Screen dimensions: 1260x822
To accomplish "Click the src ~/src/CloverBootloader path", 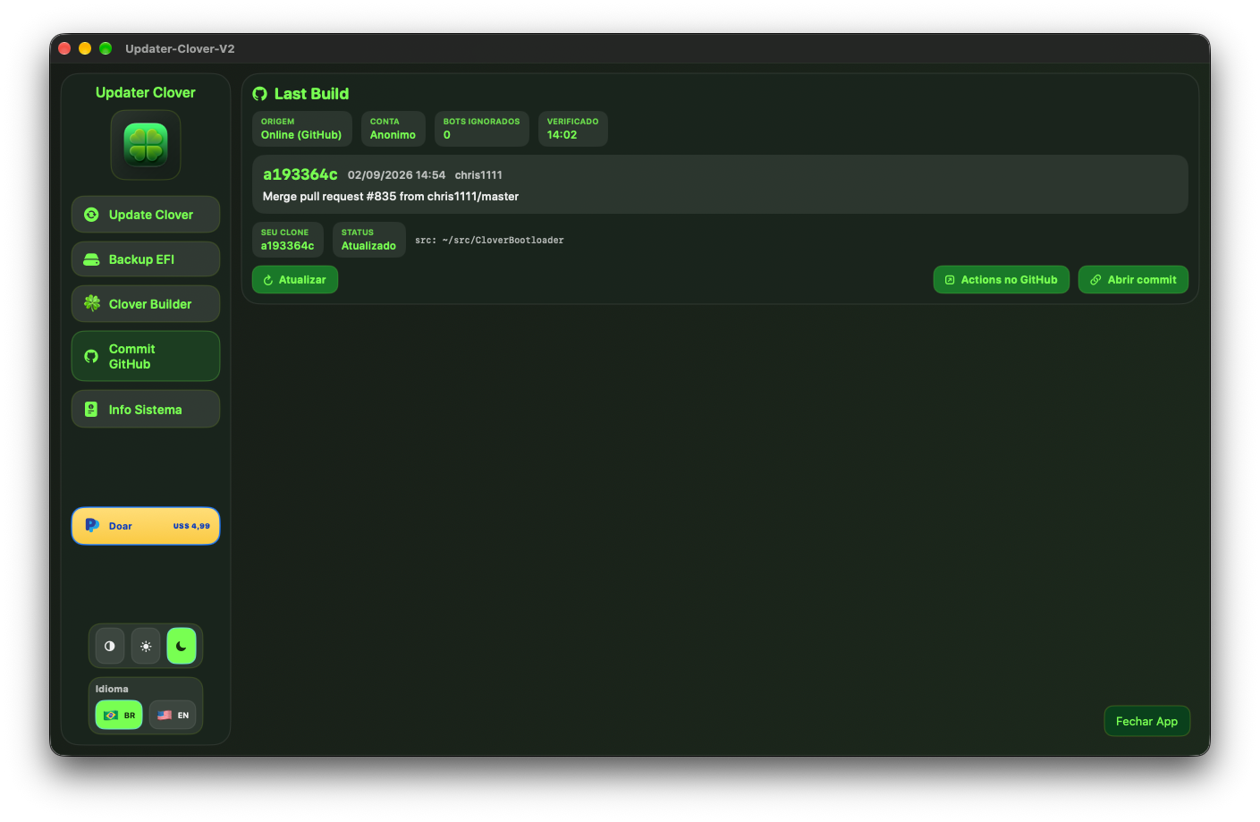I will pos(489,241).
